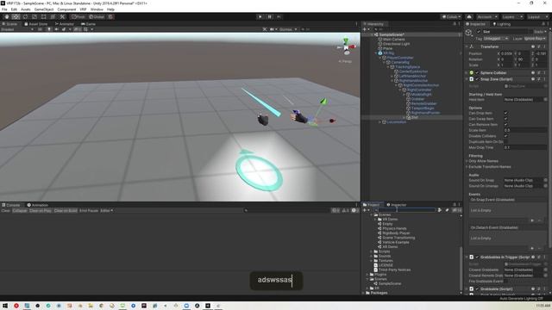Select the Rotate tool in toolbar

click(x=25, y=17)
